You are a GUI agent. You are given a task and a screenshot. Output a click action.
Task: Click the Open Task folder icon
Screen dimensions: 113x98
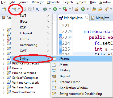[x=100, y=9]
